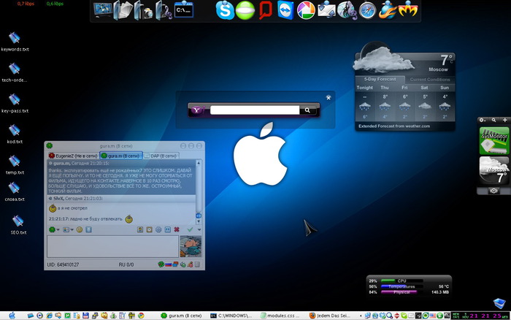The height and width of the screenshot is (320, 511).
Task: Select the kod.txt desktop file
Action: 15,134
